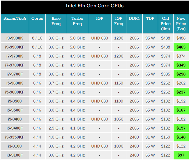Click UHD 630 in the i3-9100 row
The height and width of the screenshot is (160, 189).
100,146
